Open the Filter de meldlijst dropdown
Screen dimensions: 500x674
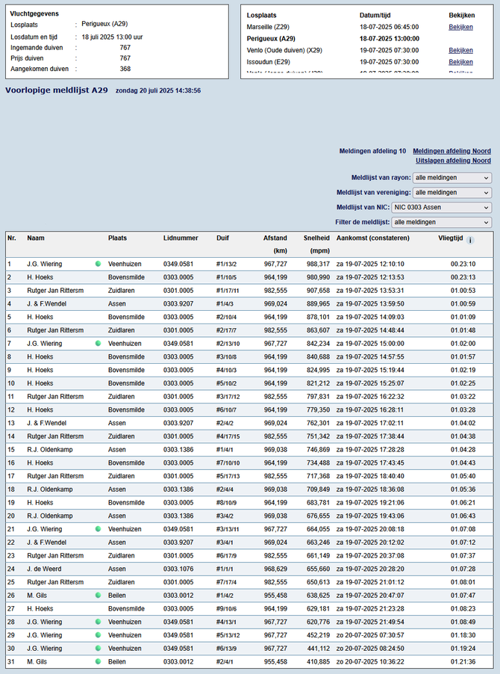click(441, 222)
